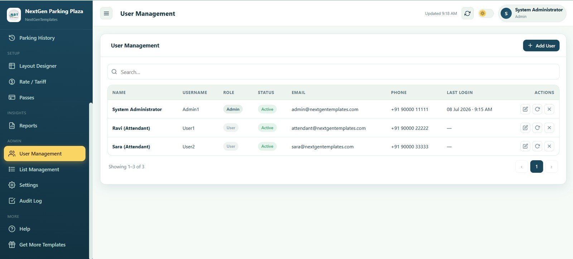Open the List Management page
The width and height of the screenshot is (573, 259).
click(x=44, y=169)
